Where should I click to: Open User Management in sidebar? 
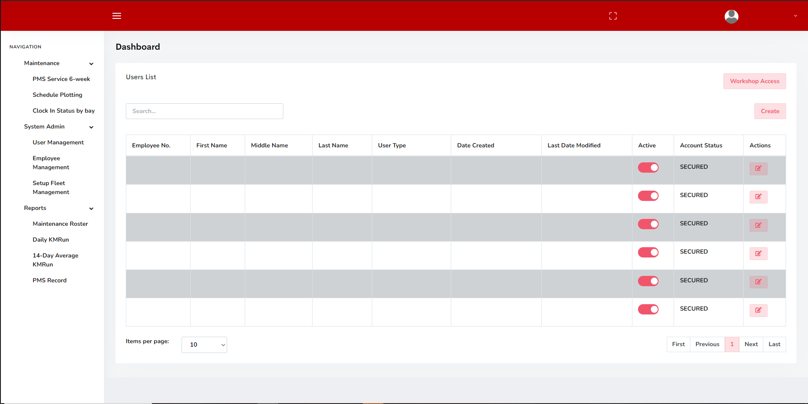(58, 142)
